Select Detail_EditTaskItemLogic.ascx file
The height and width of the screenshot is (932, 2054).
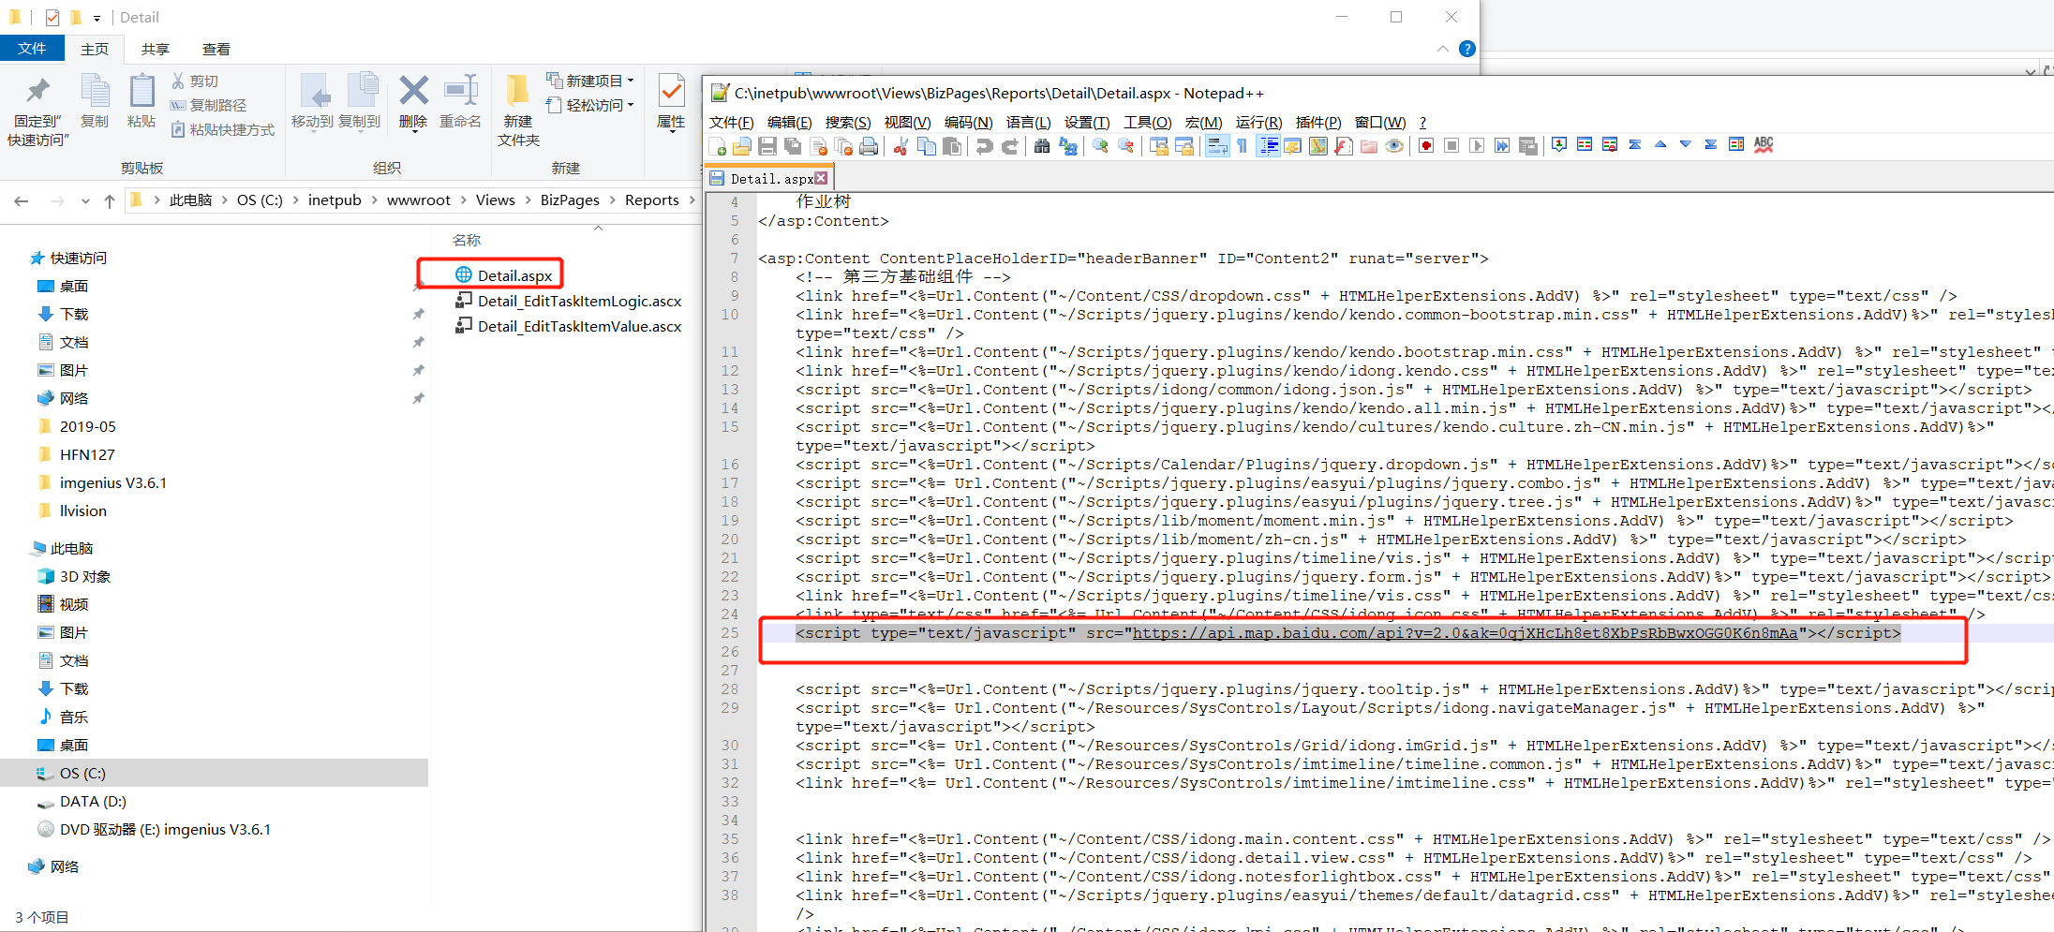tap(578, 302)
